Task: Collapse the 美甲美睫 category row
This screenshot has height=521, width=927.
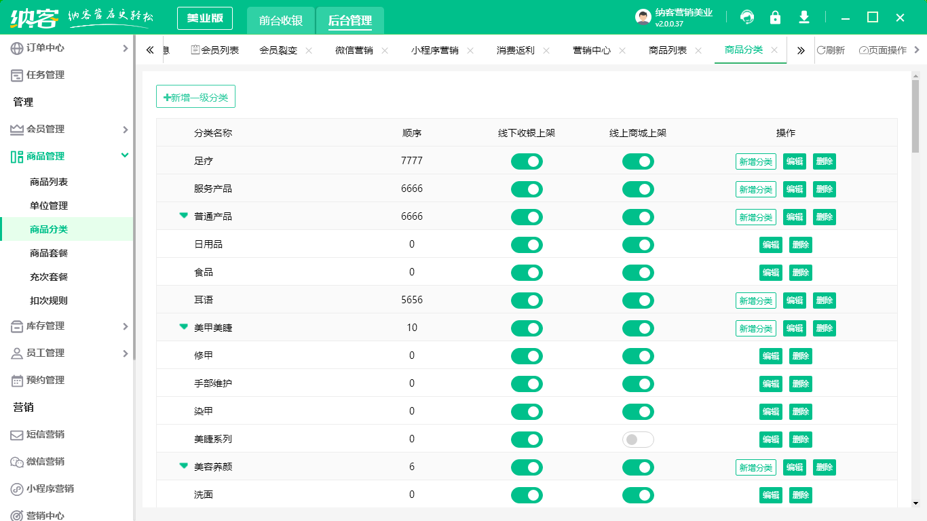Action: coord(183,327)
